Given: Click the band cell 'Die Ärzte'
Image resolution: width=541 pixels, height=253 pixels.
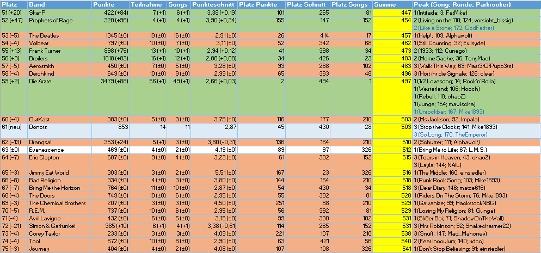Looking at the screenshot, I should tap(60, 96).
